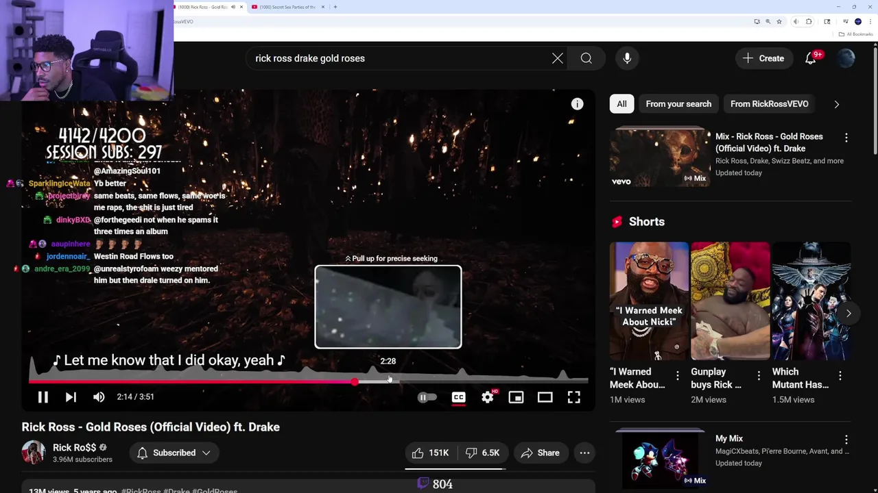
Task: Switch to Secret Sex Parties tab
Action: [287, 7]
